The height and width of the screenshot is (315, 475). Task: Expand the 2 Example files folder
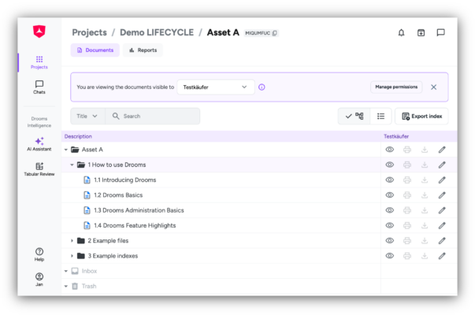72,240
